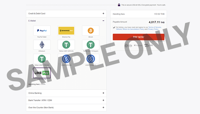The width and height of the screenshot is (200, 114).
Task: Open Refund, Return & Cancellation Policy link
Action: (x=130, y=29)
